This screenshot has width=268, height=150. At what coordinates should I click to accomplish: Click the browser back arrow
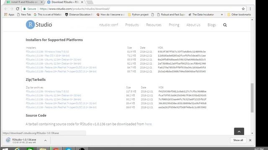click(6, 9)
